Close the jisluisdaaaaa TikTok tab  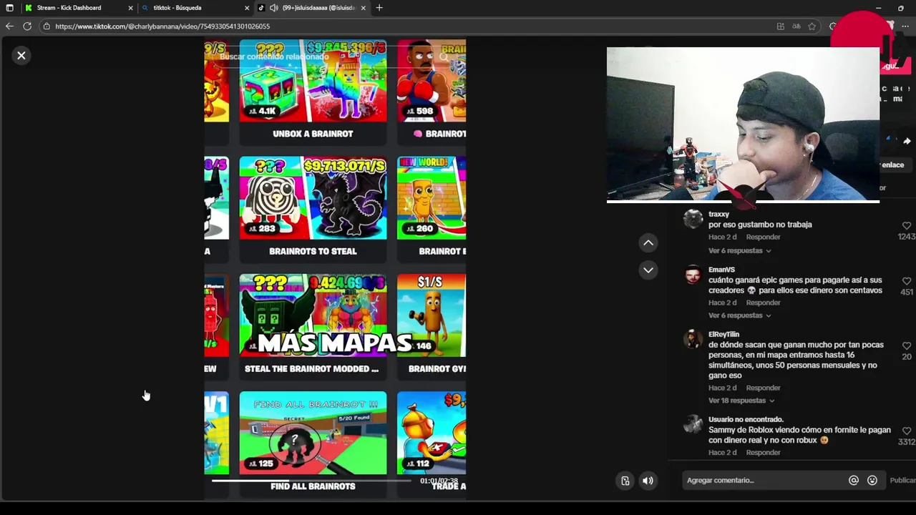pos(364,8)
